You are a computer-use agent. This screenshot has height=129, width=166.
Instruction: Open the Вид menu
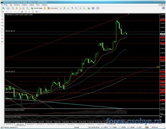click(11, 5)
